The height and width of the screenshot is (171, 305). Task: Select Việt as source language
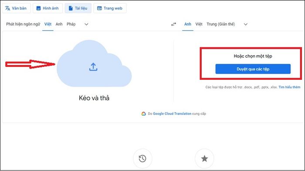48,24
